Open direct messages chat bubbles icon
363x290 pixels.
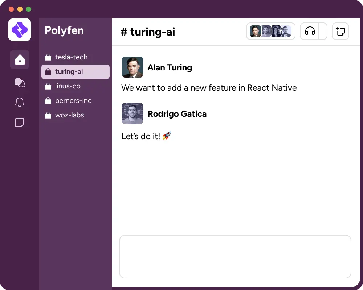click(x=20, y=83)
